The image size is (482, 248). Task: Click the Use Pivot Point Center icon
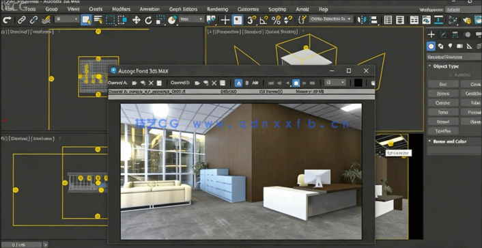pyautogui.click(x=211, y=20)
